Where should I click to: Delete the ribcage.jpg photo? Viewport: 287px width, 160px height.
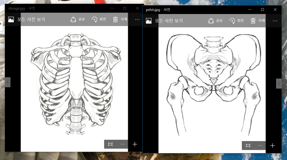(x=120, y=20)
